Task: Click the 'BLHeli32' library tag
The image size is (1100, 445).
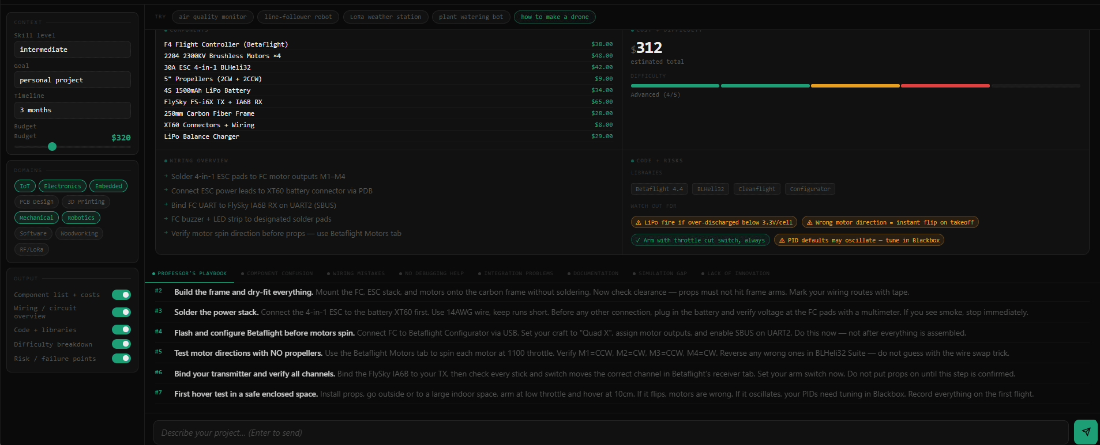Action: click(711, 189)
